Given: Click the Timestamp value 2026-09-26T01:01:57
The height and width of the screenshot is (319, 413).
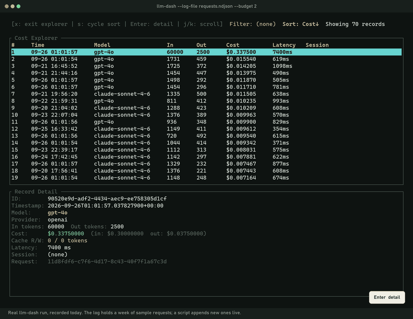Looking at the screenshot, I should 105,205.
